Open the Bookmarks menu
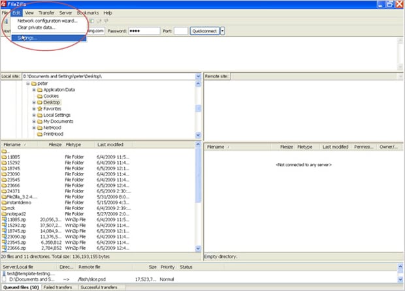Image resolution: width=405 pixels, height=291 pixels. (88, 12)
